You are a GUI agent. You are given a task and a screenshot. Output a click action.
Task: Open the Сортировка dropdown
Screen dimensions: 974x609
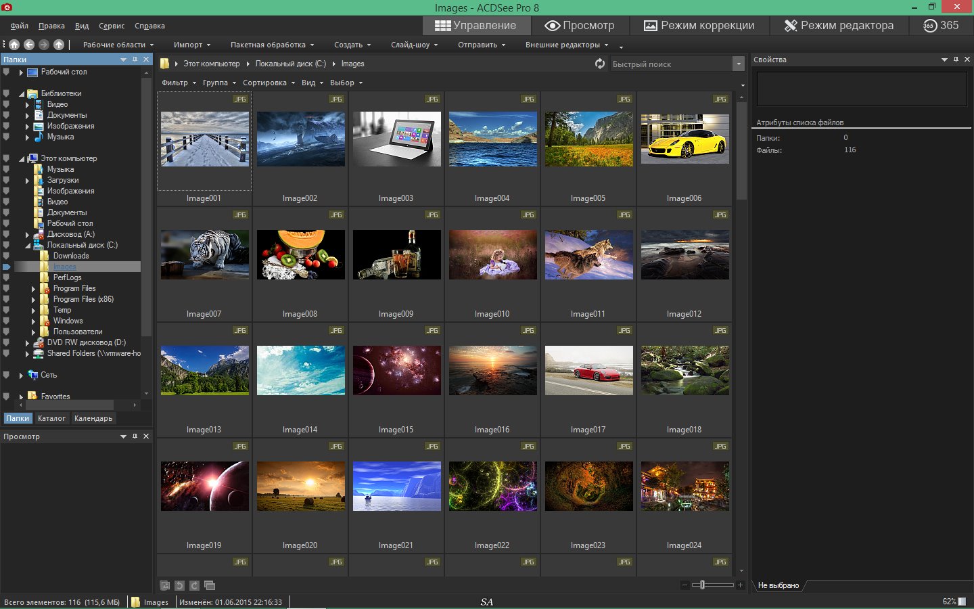[269, 83]
